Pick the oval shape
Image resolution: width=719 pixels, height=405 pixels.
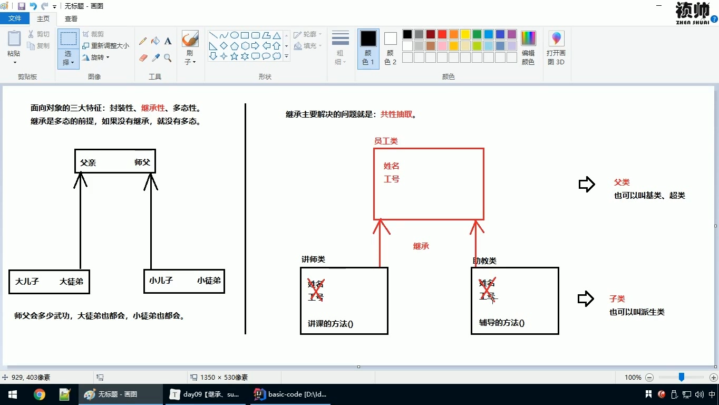[x=235, y=36]
